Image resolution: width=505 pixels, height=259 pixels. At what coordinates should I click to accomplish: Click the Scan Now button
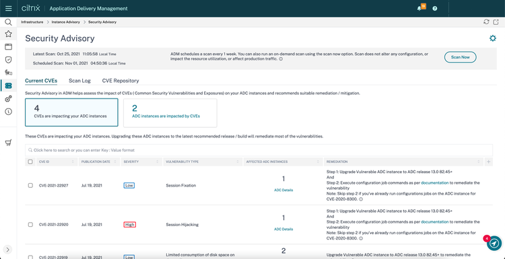(x=461, y=57)
